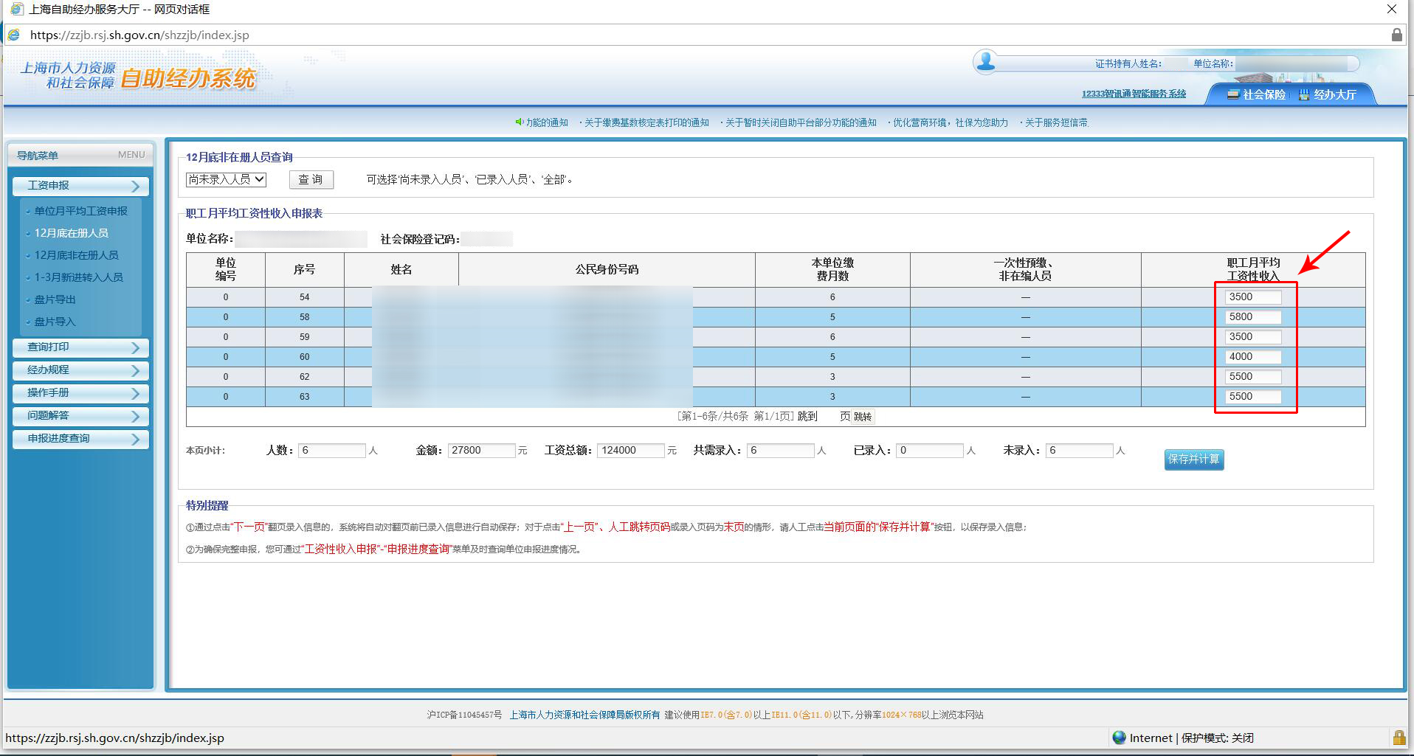Expand the 操作手册 menu section
Viewport: 1414px width, 756px height.
tap(80, 393)
